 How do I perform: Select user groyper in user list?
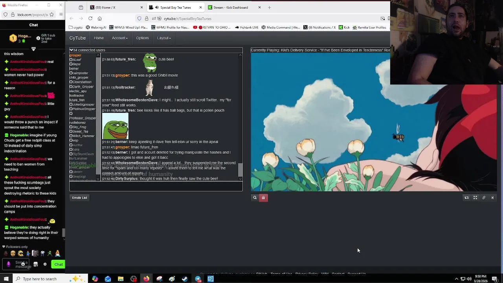point(75,55)
